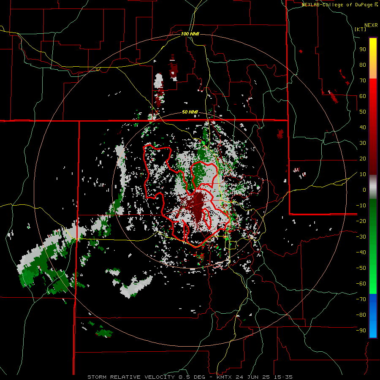Click the -50 value on velocity scale
380x380 pixels.
[361, 268]
